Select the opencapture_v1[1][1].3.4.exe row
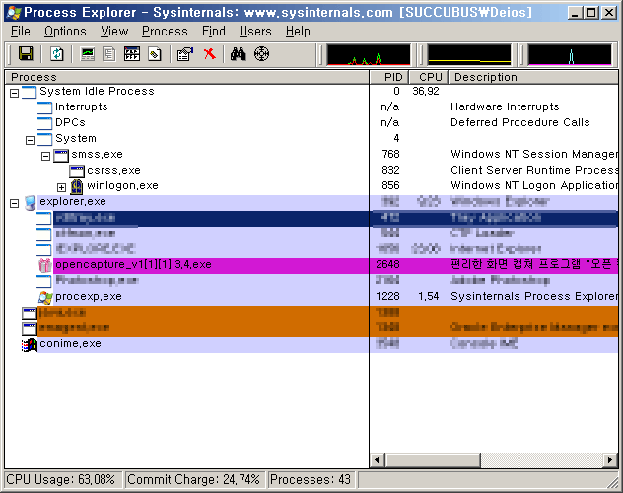The width and height of the screenshot is (623, 493). (x=311, y=265)
